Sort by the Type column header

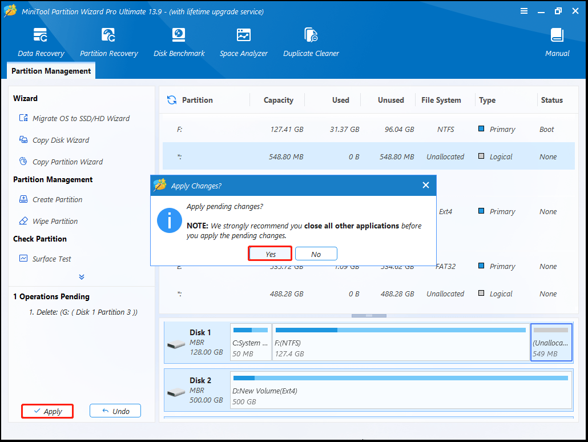click(487, 100)
